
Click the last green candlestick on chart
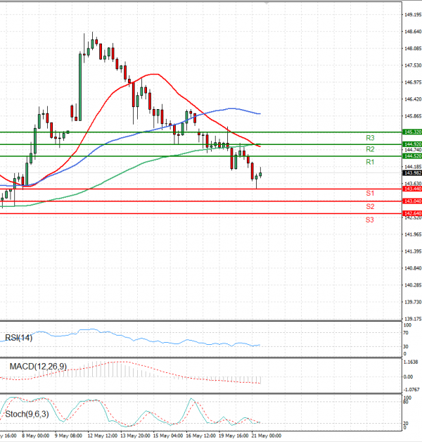260,173
